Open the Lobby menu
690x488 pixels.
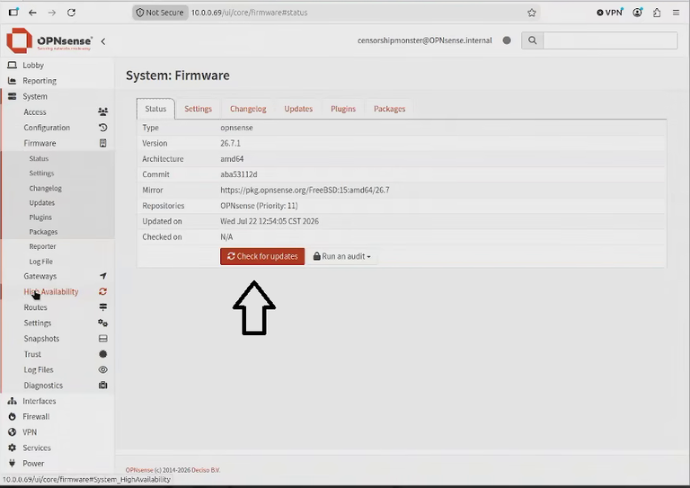[x=33, y=65]
